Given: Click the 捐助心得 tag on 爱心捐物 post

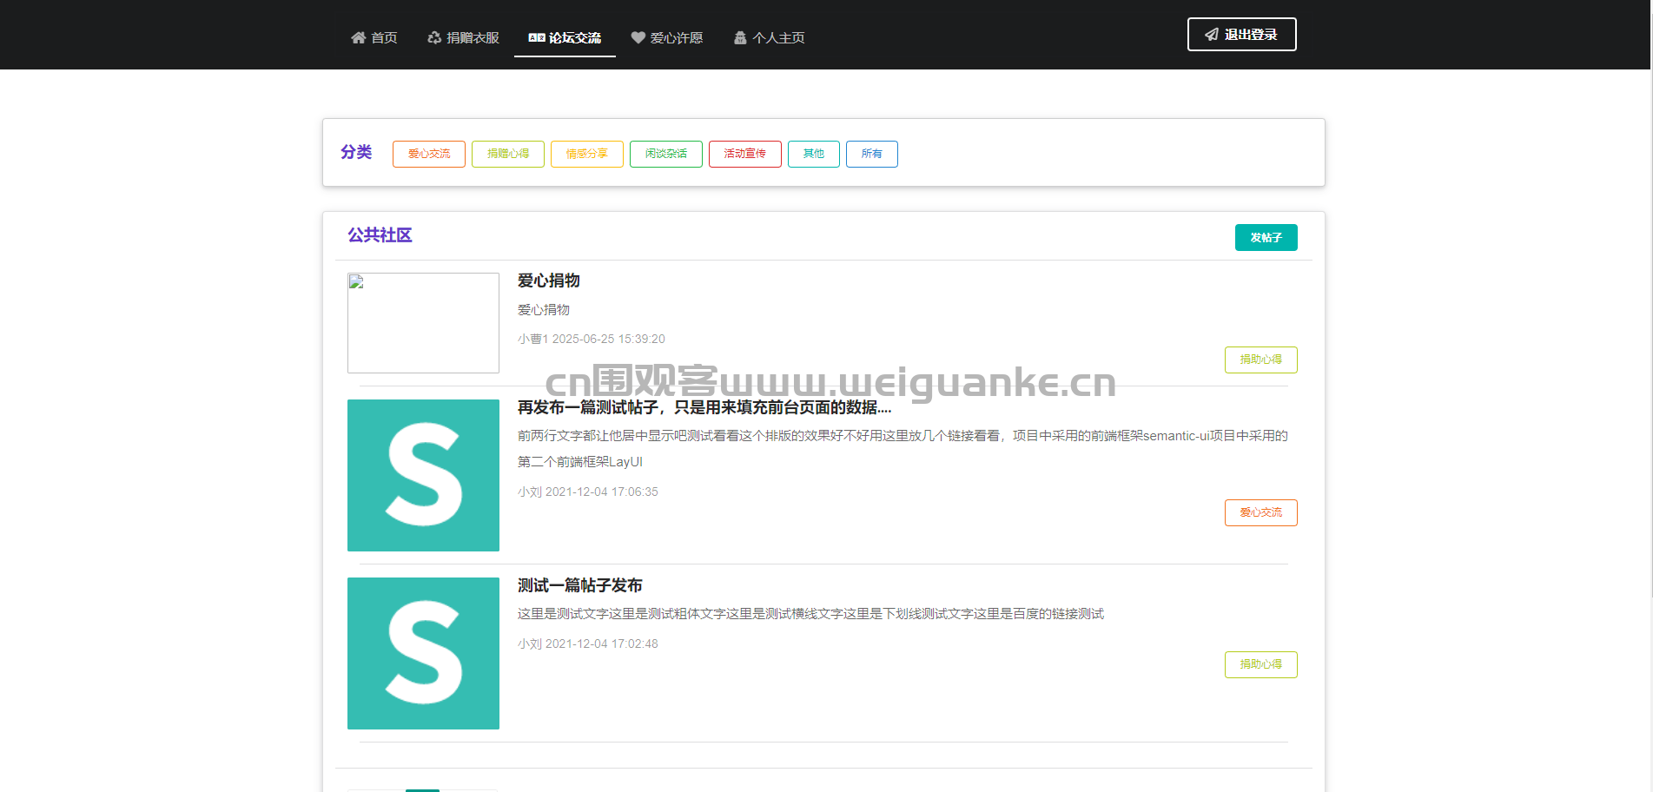Looking at the screenshot, I should (x=1260, y=360).
